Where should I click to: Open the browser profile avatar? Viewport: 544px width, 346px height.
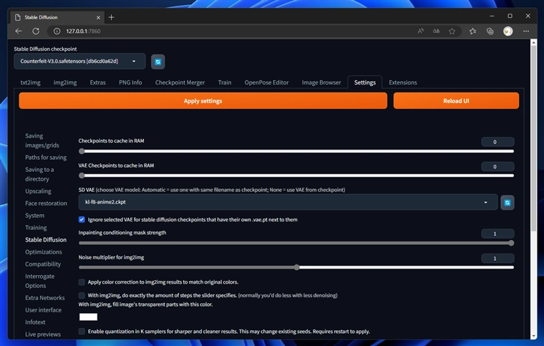[x=508, y=31]
